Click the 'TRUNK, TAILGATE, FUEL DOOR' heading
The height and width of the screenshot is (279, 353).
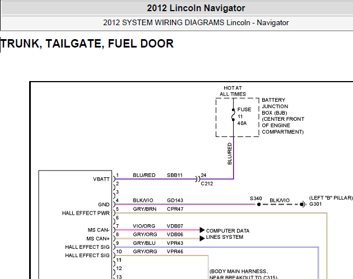[87, 44]
